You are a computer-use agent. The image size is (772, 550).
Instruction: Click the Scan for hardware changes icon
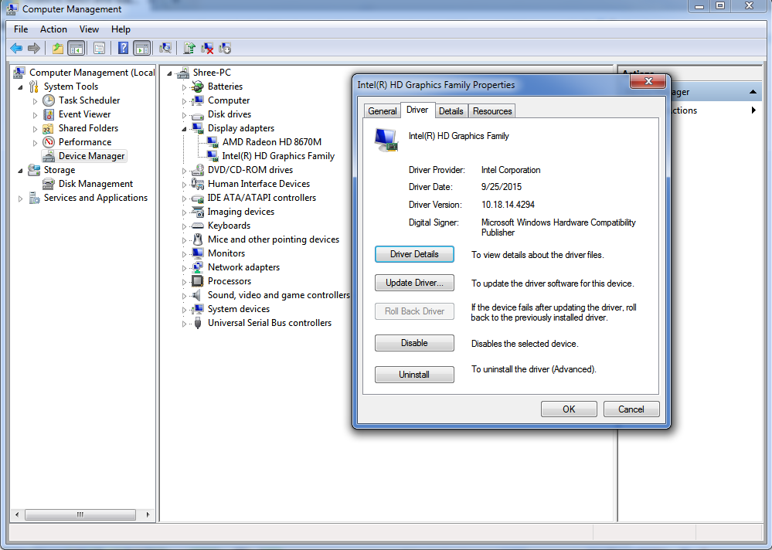[x=165, y=48]
